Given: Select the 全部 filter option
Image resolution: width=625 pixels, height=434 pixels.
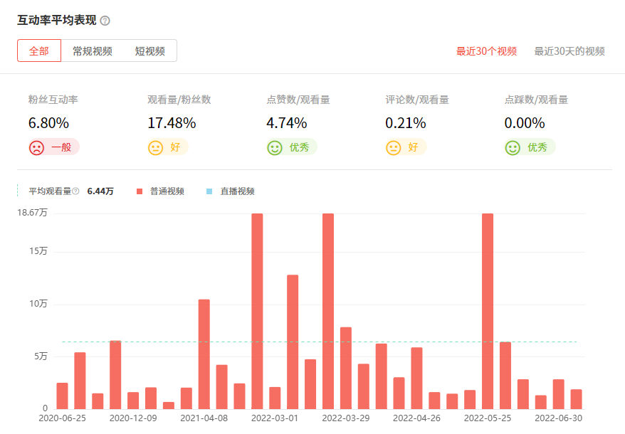Looking at the screenshot, I should point(38,51).
